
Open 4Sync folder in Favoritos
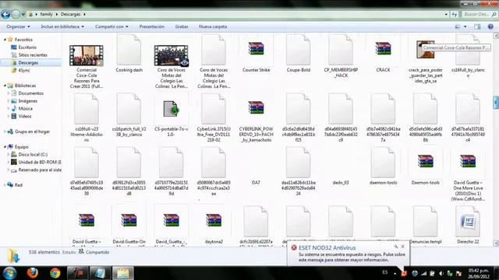tap(24, 70)
